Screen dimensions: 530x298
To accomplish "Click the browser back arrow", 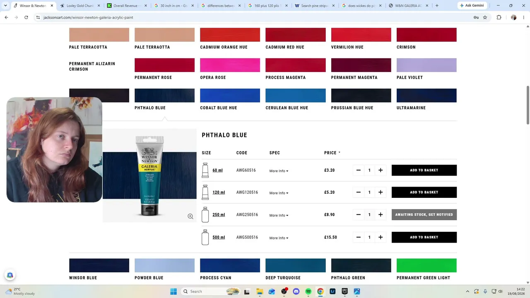I will click(x=6, y=17).
